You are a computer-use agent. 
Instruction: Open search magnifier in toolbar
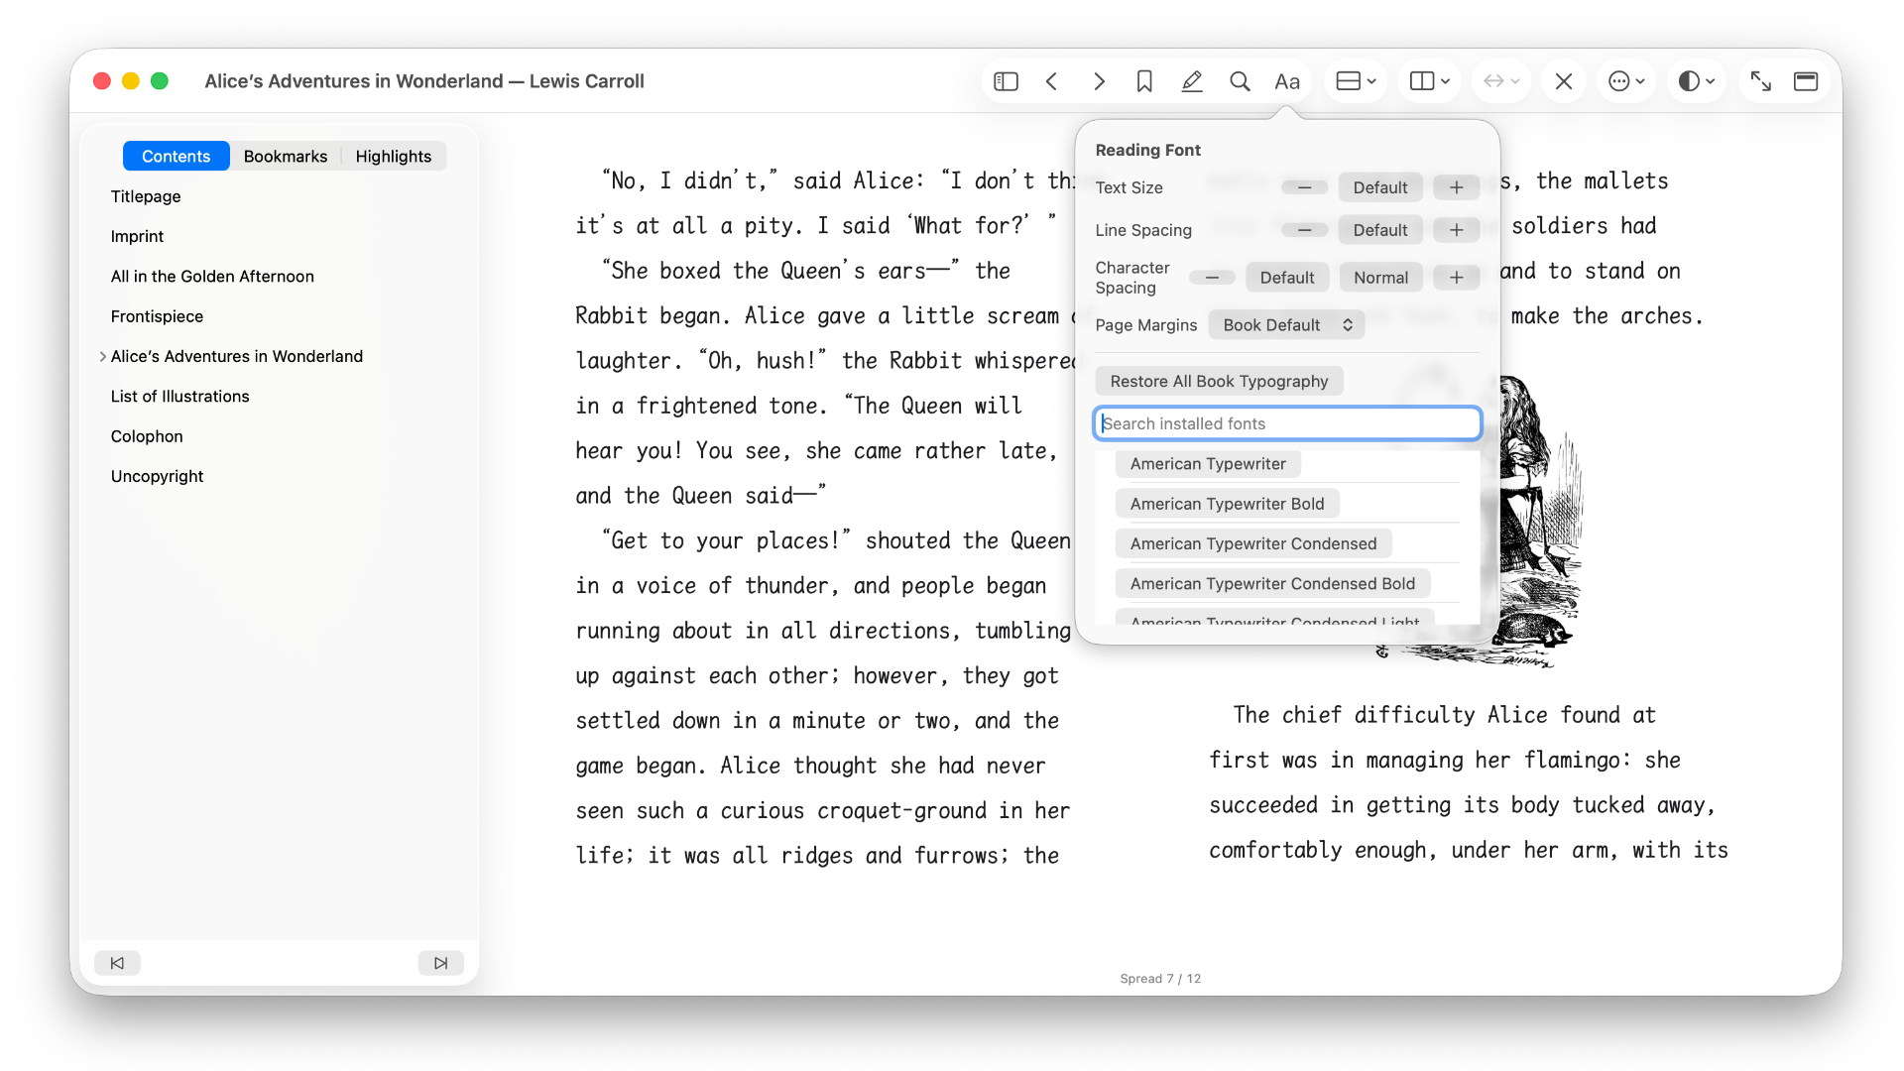[1240, 81]
